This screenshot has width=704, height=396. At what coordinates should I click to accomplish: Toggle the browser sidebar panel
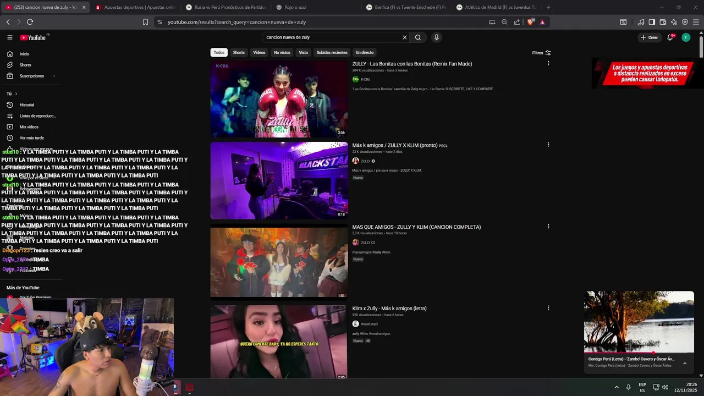(652, 22)
